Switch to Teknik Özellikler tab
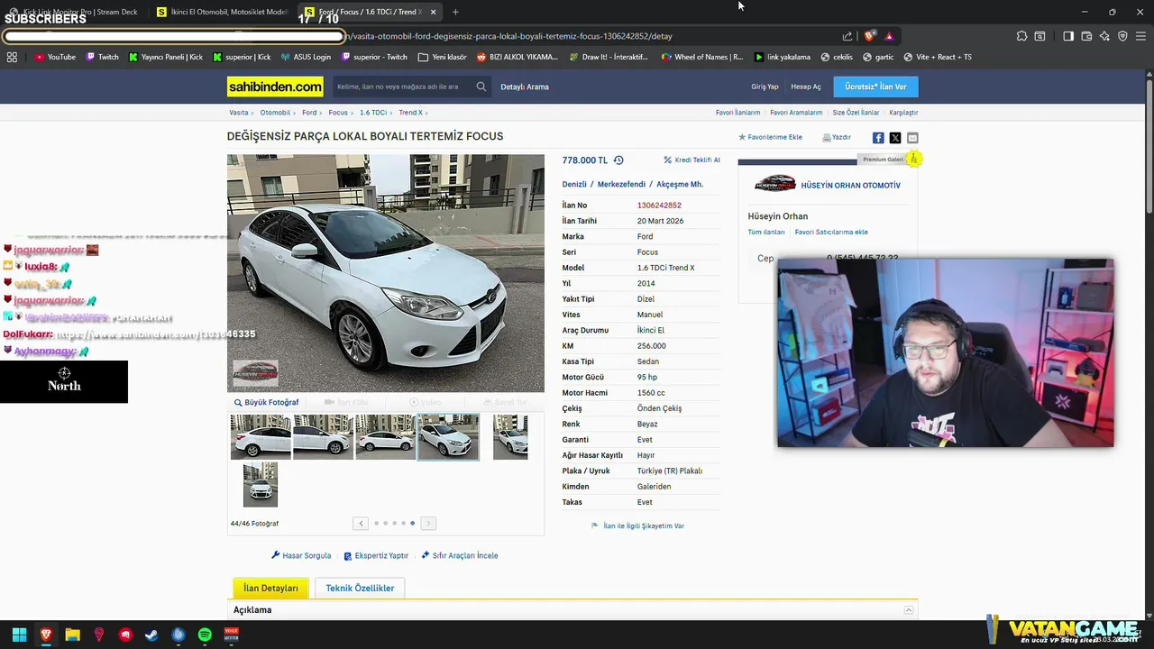 click(360, 588)
